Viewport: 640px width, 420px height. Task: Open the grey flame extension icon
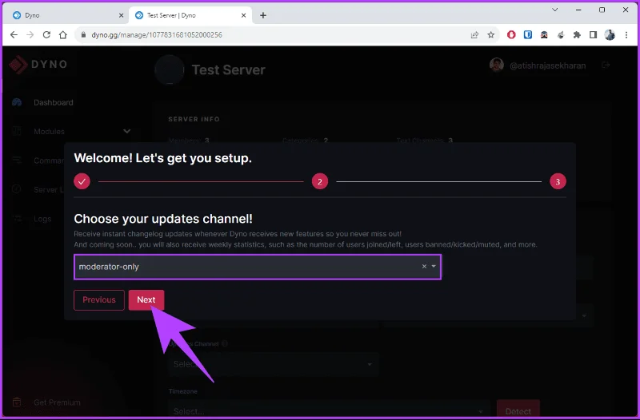pos(561,34)
